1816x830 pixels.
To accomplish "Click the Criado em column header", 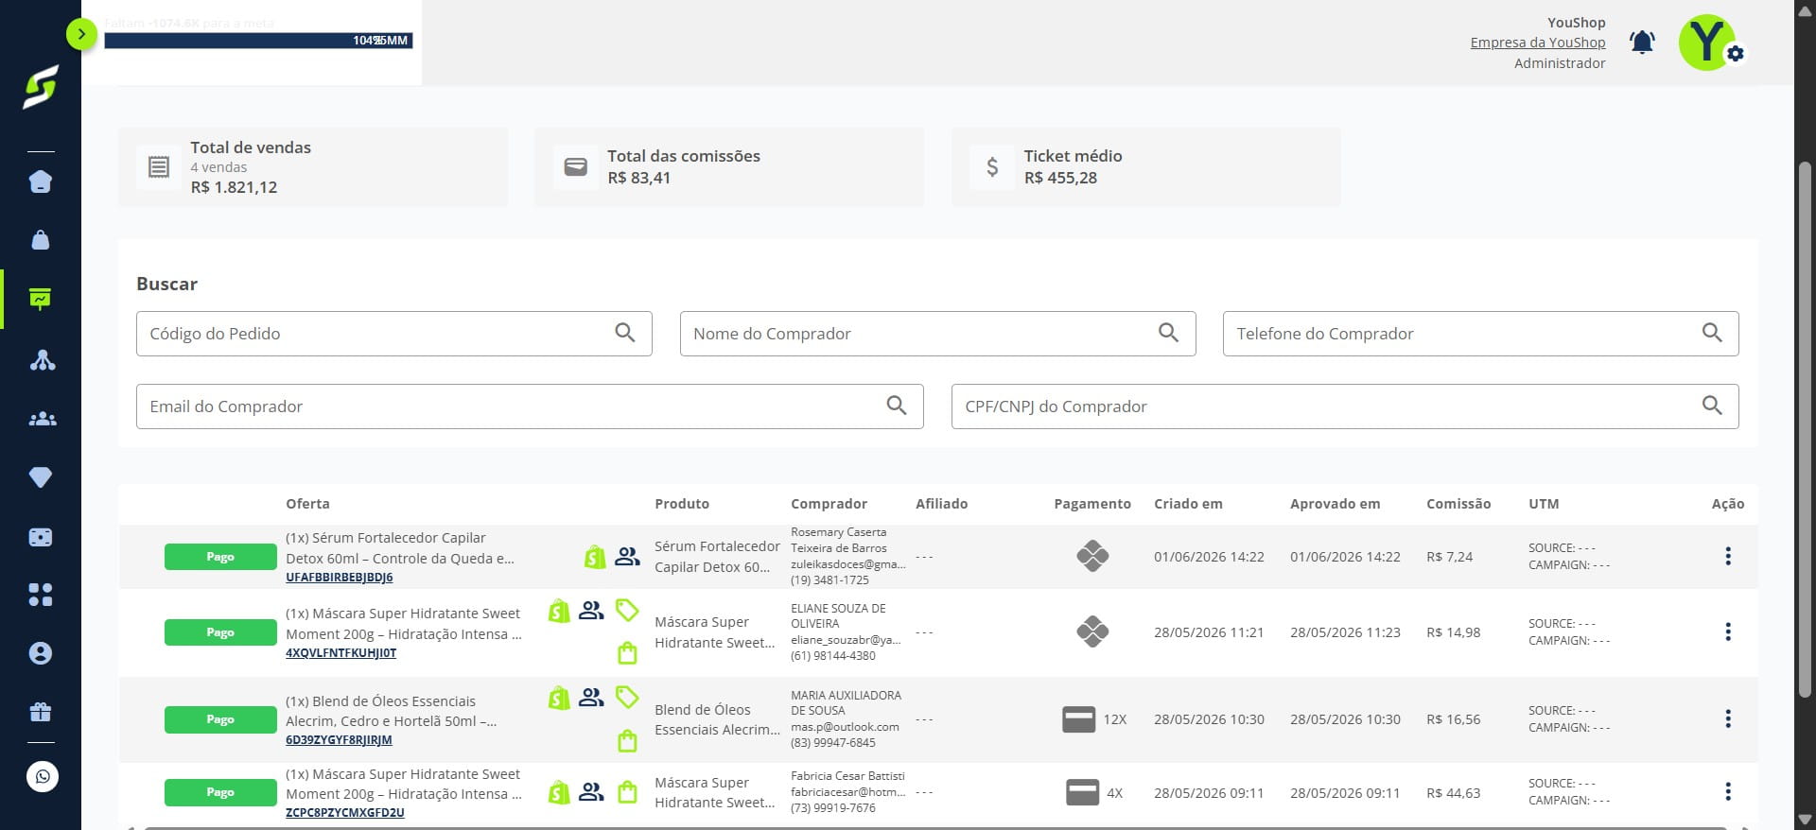I will (x=1188, y=504).
